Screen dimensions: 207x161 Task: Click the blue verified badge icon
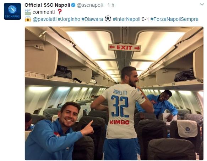click(73, 5)
